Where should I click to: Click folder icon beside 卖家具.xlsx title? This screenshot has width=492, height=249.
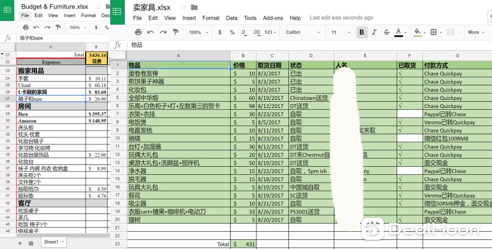pyautogui.click(x=194, y=7)
